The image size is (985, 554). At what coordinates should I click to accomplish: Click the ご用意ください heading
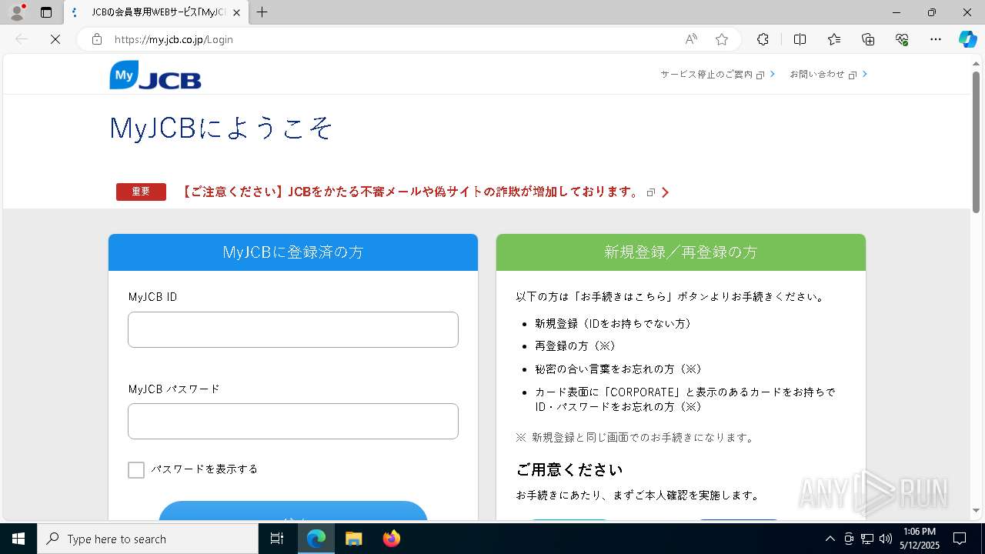pos(569,469)
